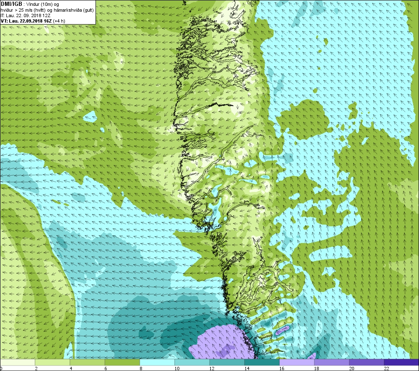Click the legend tick label '22'
Screen dimensions: 419x371
[386, 368]
